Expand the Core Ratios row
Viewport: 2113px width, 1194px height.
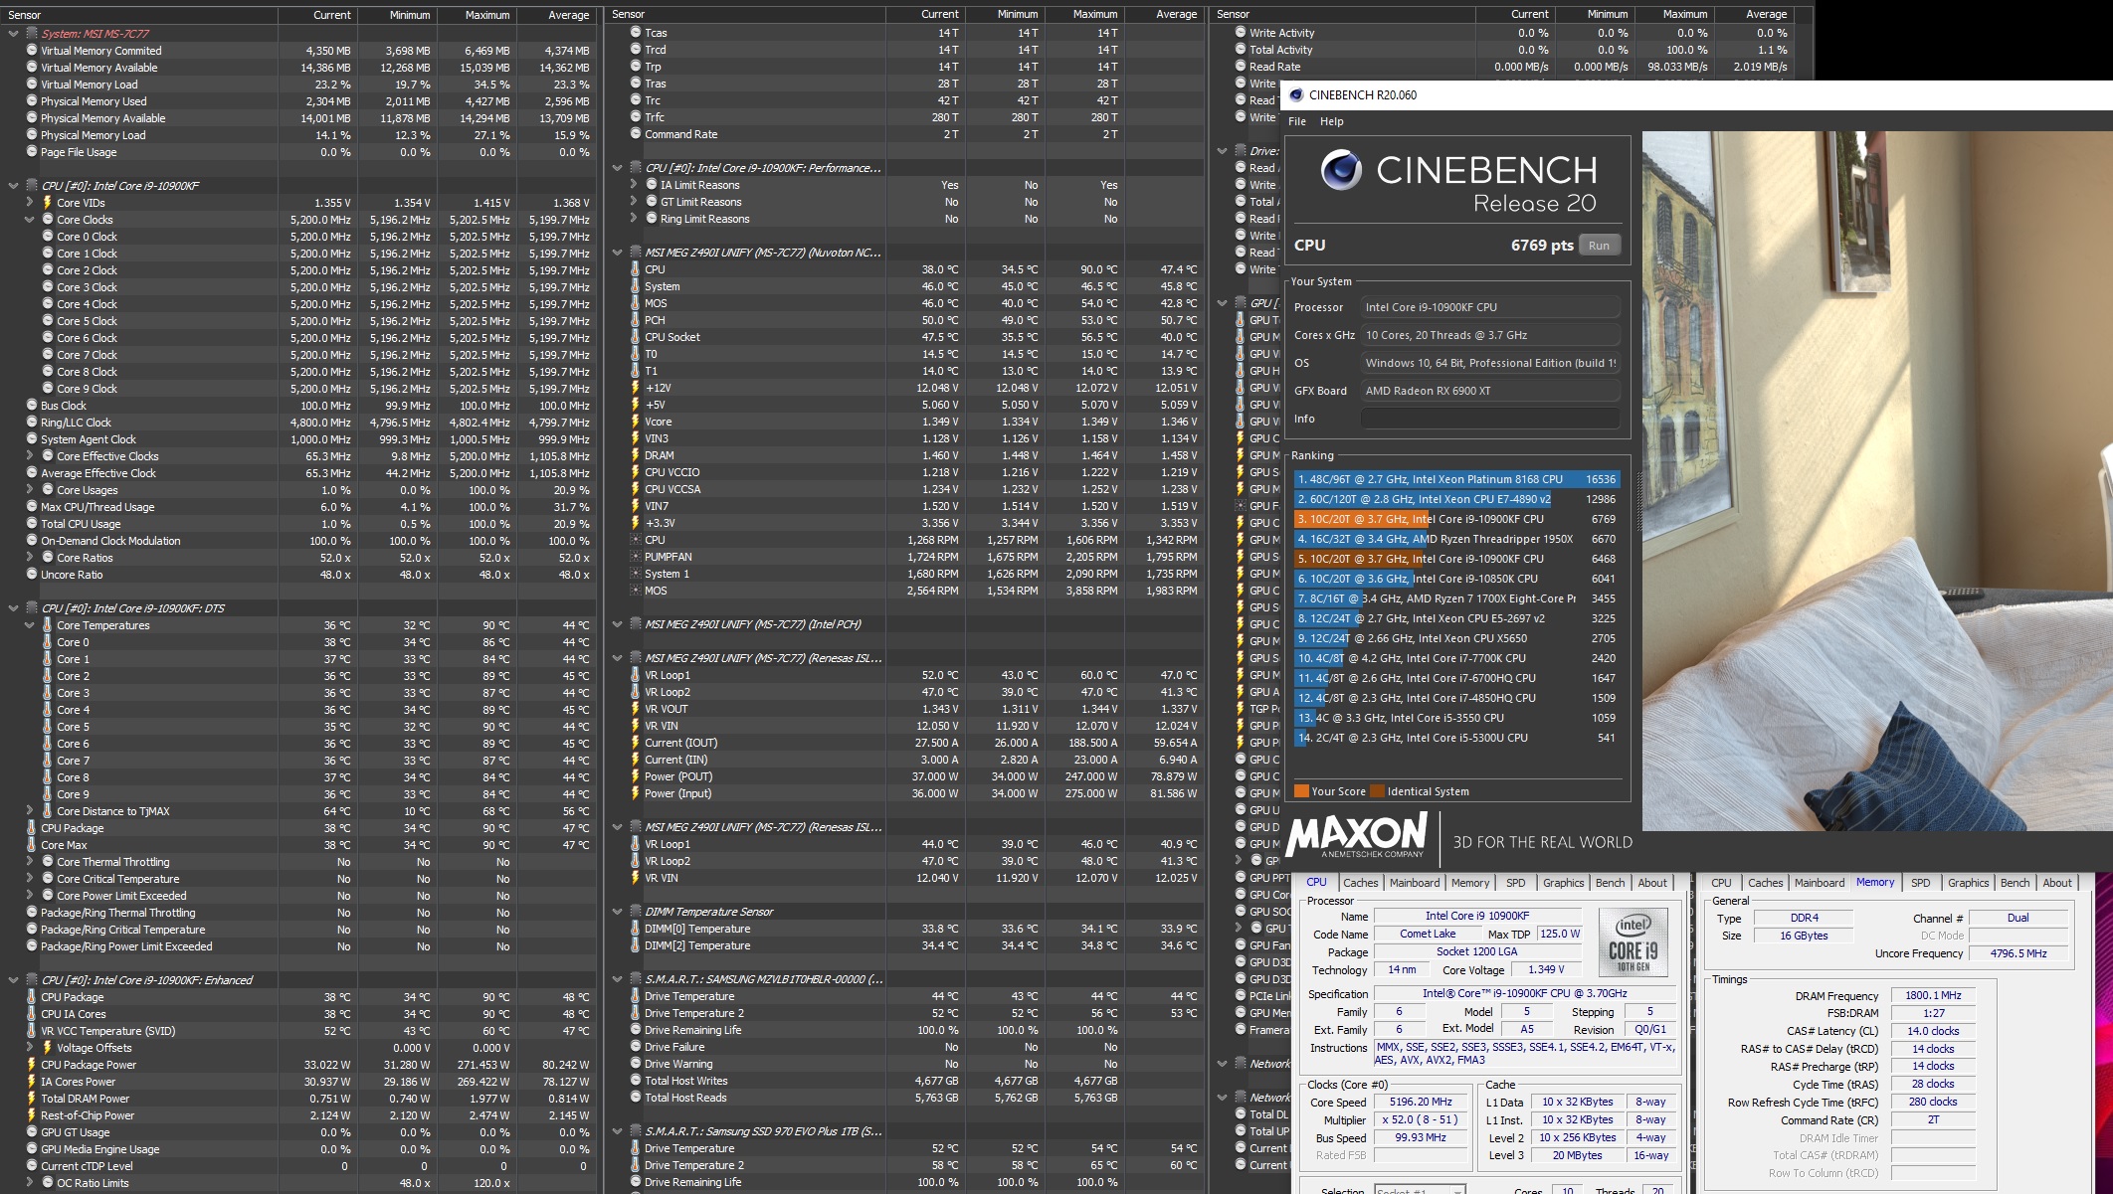[x=30, y=558]
